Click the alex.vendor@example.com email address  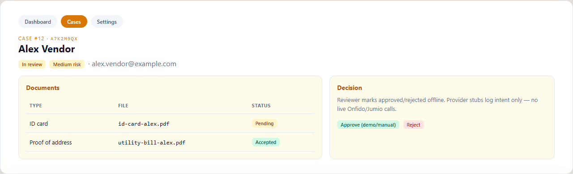[x=134, y=64]
